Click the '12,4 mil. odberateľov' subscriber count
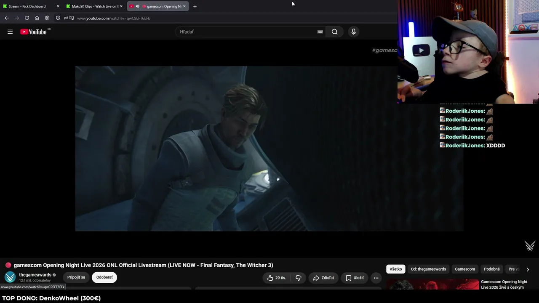This screenshot has height=303, width=539. 35,281
